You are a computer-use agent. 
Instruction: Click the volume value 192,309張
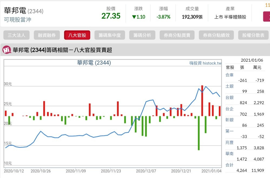(192, 17)
